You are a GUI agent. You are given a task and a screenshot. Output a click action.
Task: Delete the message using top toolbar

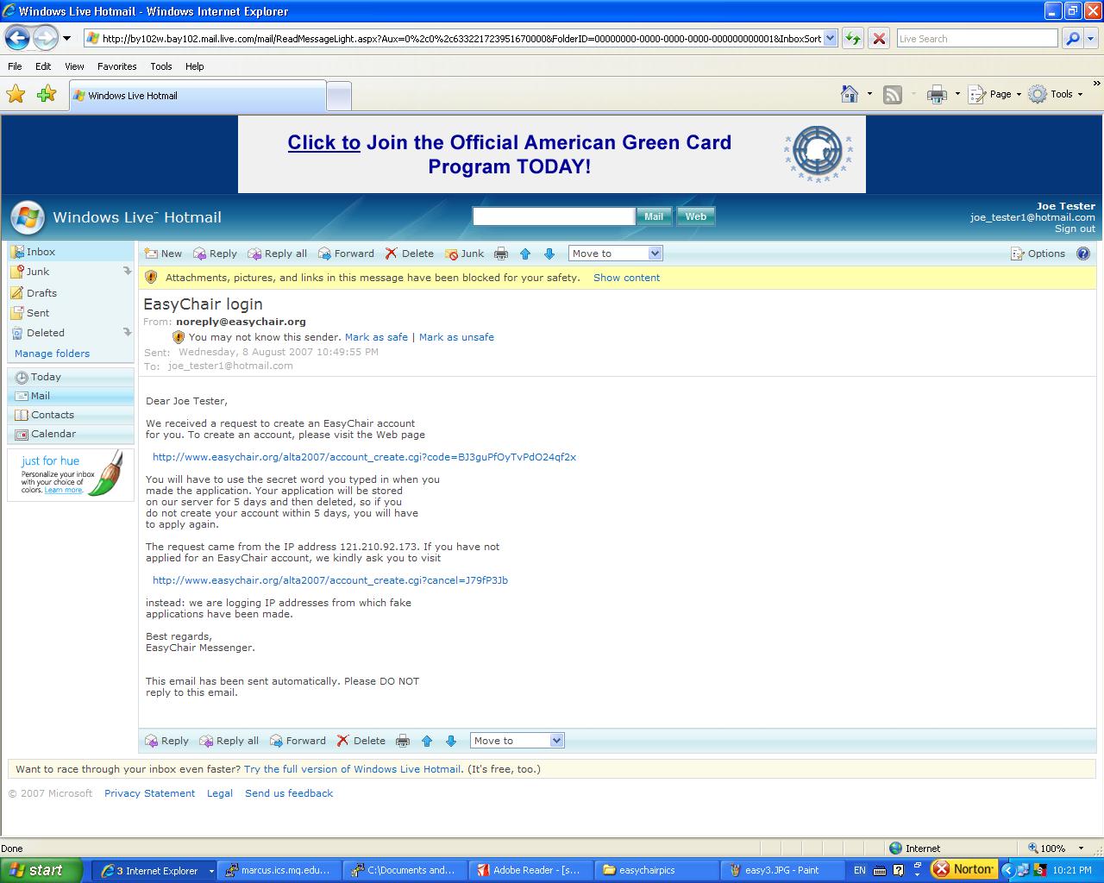[x=409, y=254]
